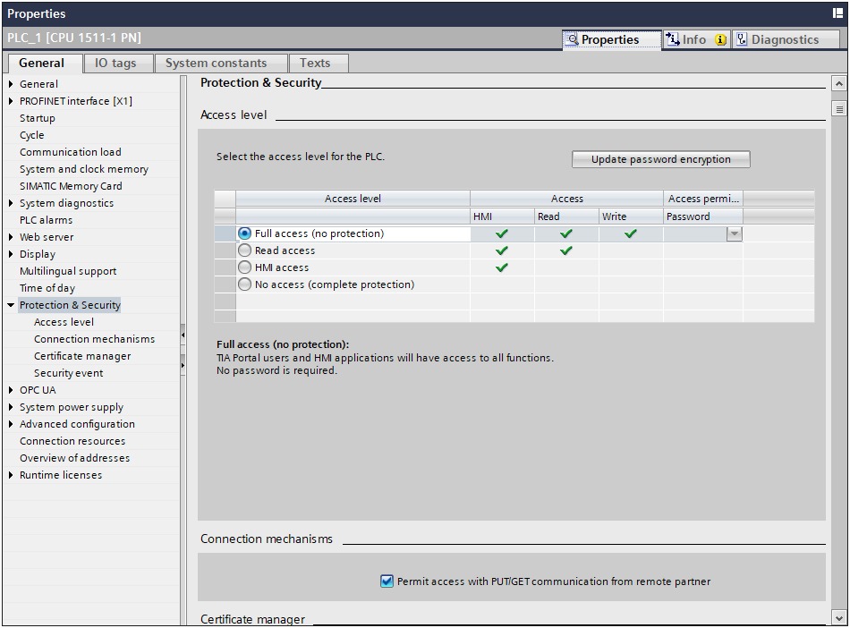Click the Properties magnifier icon in inspector tabs
The image size is (850, 628).
573,39
